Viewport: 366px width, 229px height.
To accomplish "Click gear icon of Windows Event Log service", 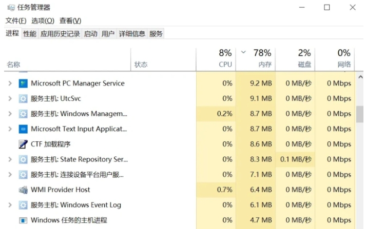I will tap(23, 205).
